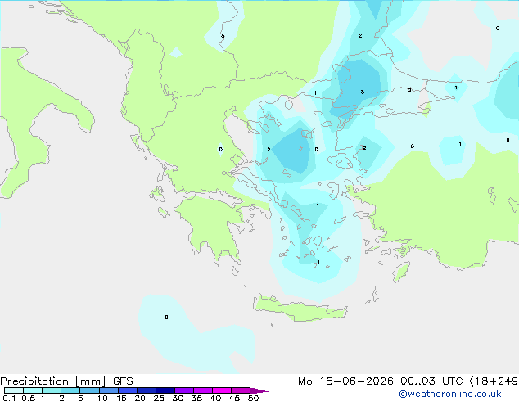
Task: Select the legend swatch between 20 and 25
Action: pos(147,390)
